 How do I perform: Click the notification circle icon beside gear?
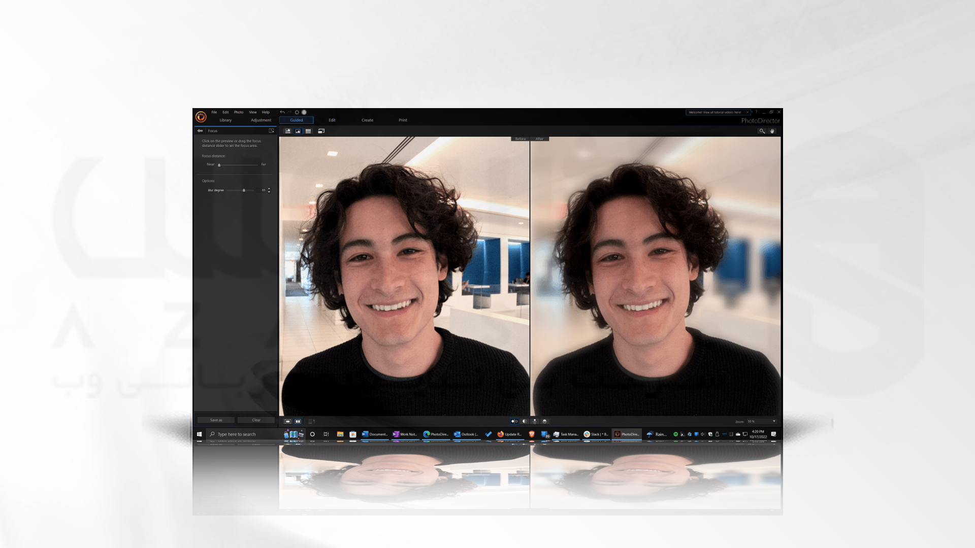pyautogui.click(x=304, y=112)
